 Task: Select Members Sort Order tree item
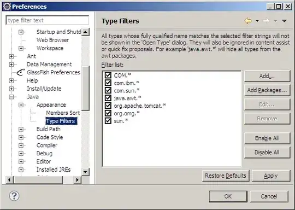(63, 113)
